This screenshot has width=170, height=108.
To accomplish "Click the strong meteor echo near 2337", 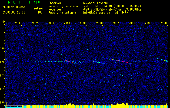I will [x=122, y=61].
